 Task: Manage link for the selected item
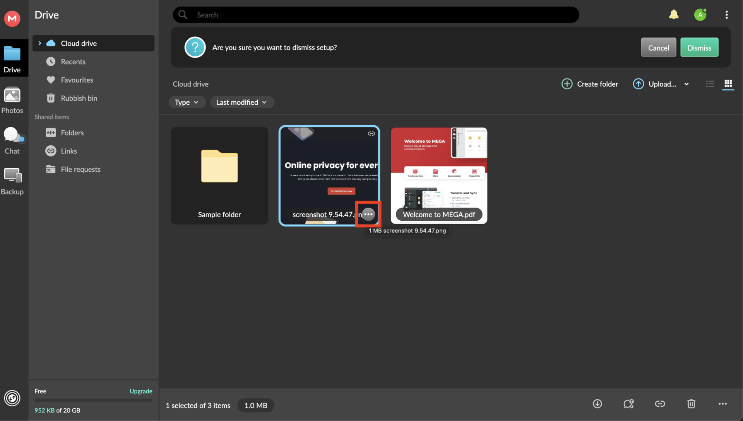660,404
